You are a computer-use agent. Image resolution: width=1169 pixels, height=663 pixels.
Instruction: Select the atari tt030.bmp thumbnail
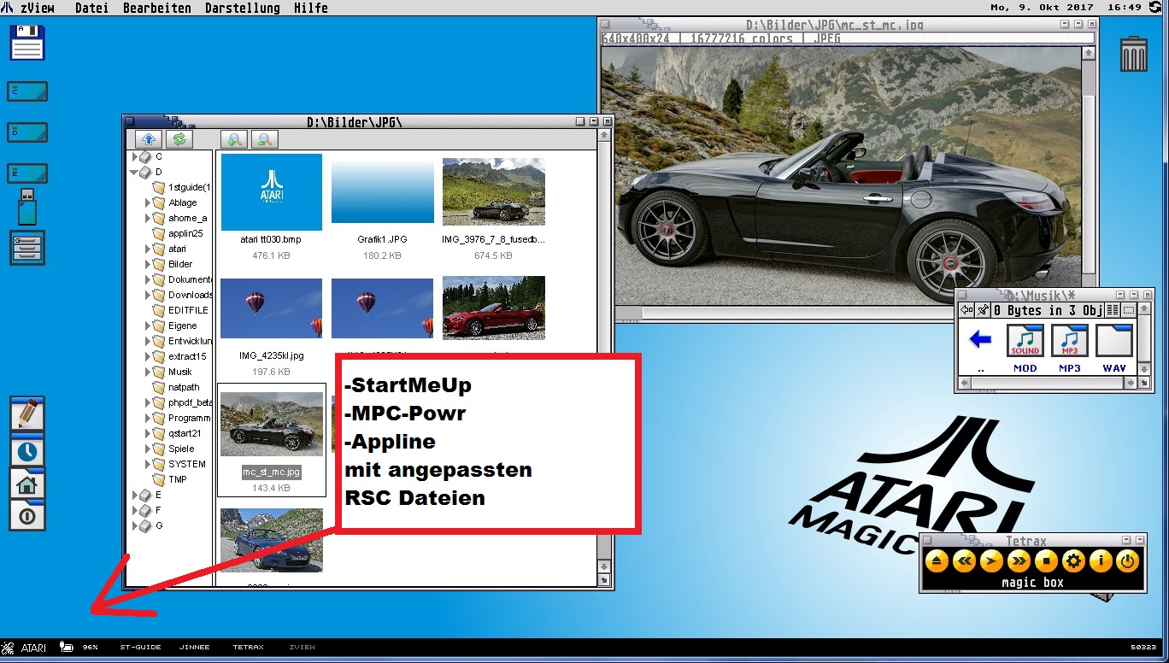coord(271,192)
